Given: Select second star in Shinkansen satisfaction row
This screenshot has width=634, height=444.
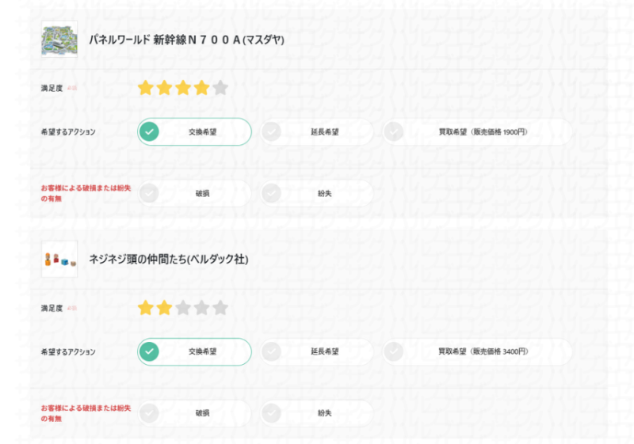Looking at the screenshot, I should [164, 88].
